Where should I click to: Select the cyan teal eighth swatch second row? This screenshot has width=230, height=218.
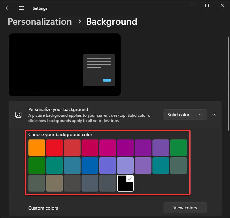click(161, 166)
